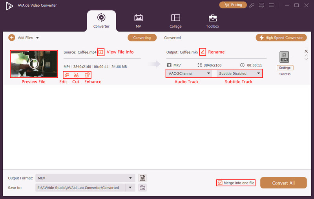This screenshot has width=314, height=199.
Task: Click the Pricing button
Action: [x=233, y=5]
